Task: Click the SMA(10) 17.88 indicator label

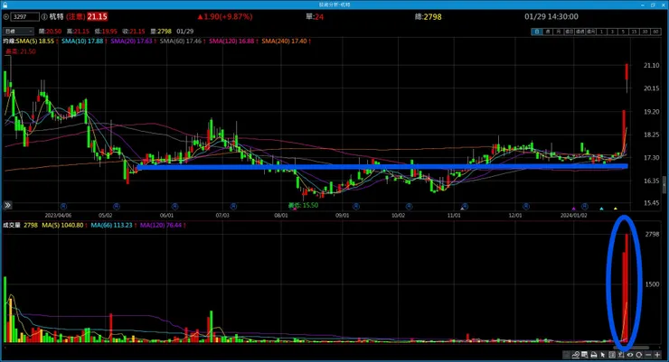Action: pos(82,42)
